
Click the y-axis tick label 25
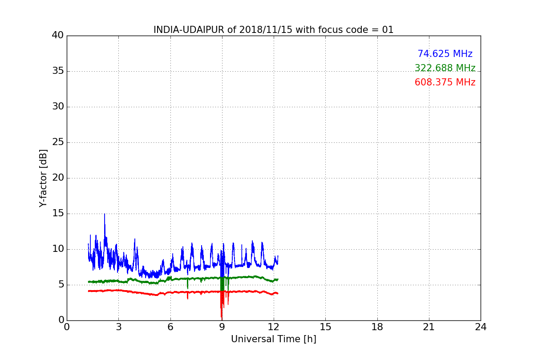[x=58, y=142]
